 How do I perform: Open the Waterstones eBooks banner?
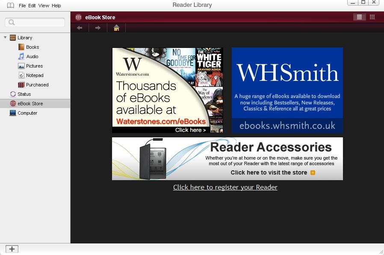[168, 90]
